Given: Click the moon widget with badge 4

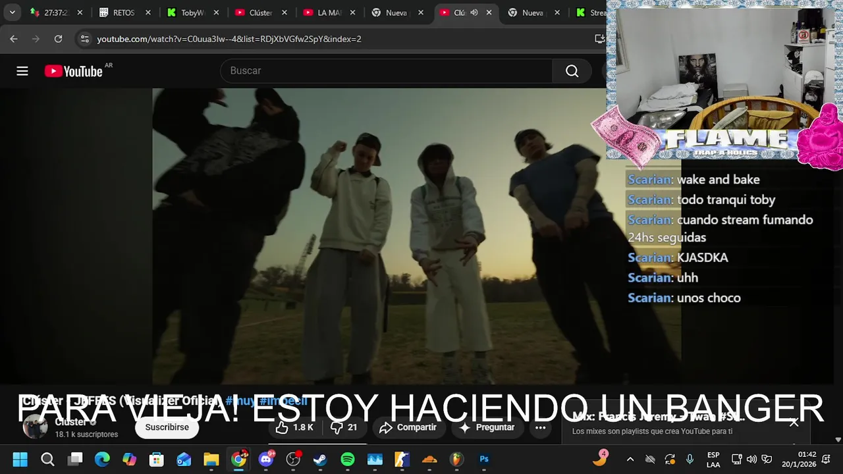Looking at the screenshot, I should (600, 458).
